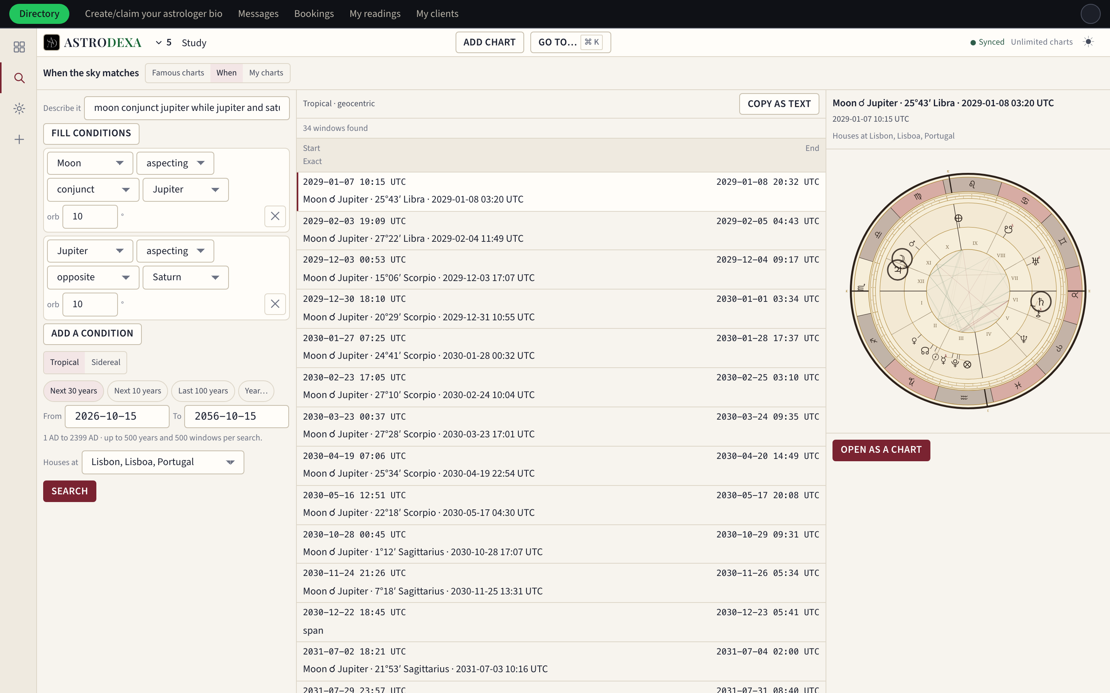The height and width of the screenshot is (693, 1110).
Task: Open the Directory menu item
Action: 39,14
